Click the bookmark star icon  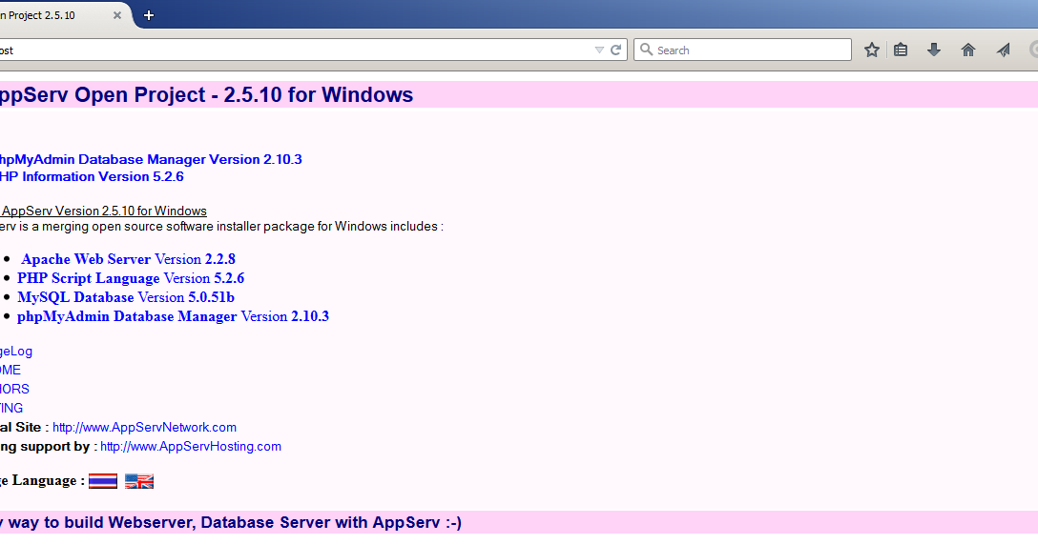pyautogui.click(x=872, y=50)
